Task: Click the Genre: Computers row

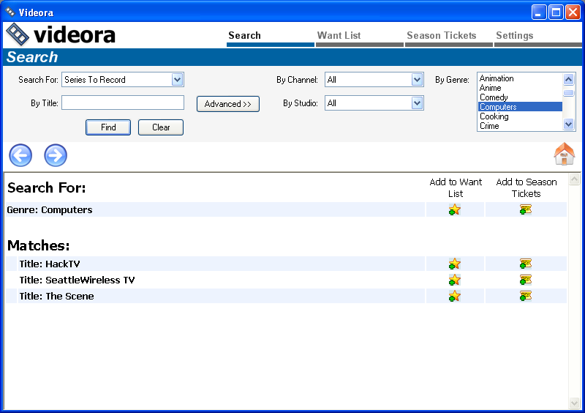Action: pos(215,209)
